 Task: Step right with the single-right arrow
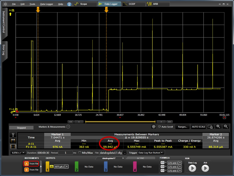pyautogui.click(x=161, y=122)
